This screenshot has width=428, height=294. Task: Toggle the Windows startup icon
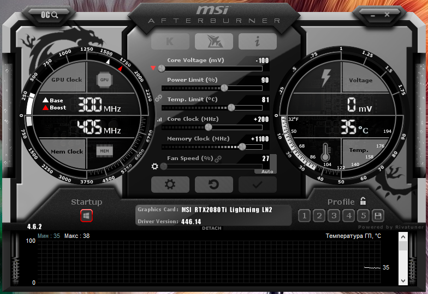coord(86,216)
